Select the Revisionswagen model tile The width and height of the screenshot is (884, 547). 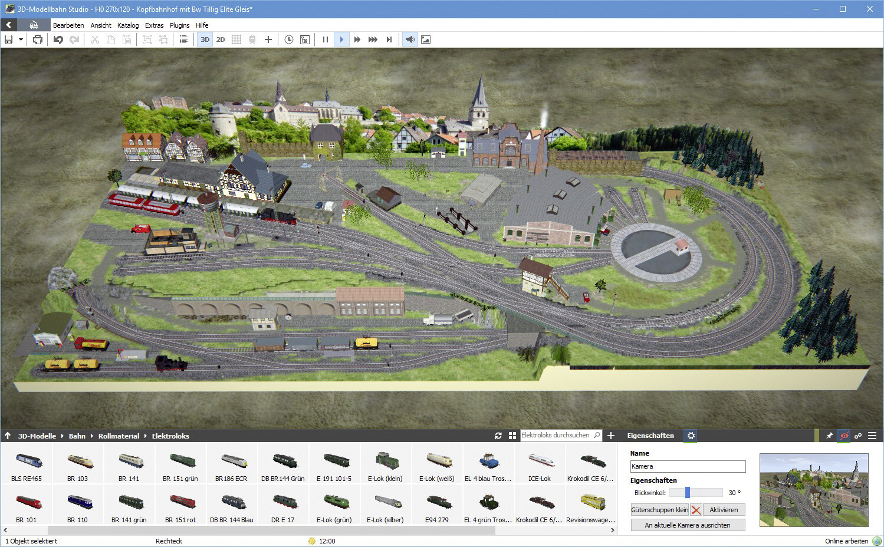click(x=591, y=505)
